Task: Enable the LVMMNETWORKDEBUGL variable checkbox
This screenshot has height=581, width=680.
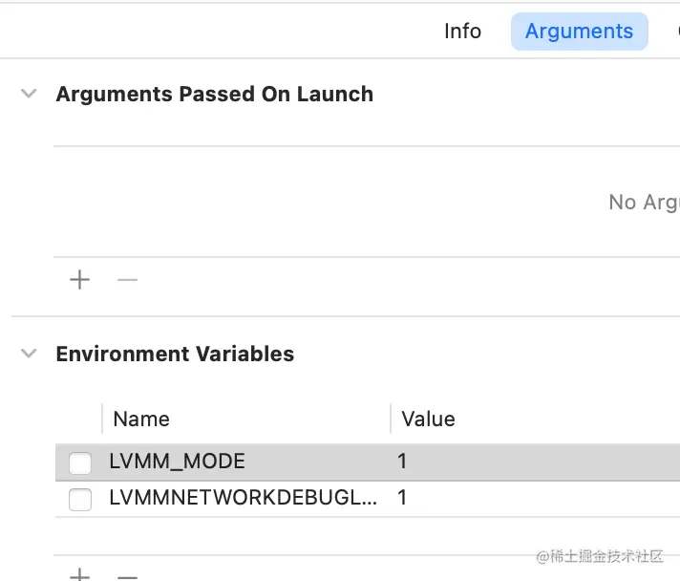Action: pyautogui.click(x=80, y=499)
